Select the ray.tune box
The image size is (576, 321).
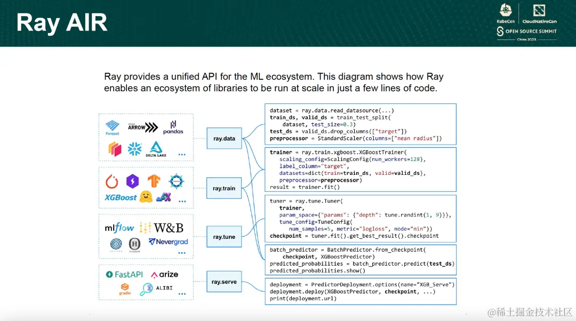[x=224, y=237]
